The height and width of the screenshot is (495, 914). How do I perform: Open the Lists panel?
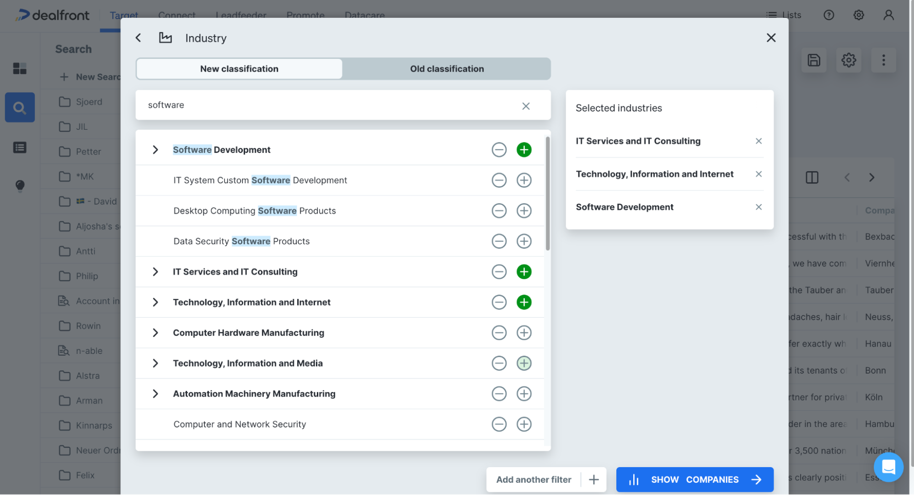(784, 15)
